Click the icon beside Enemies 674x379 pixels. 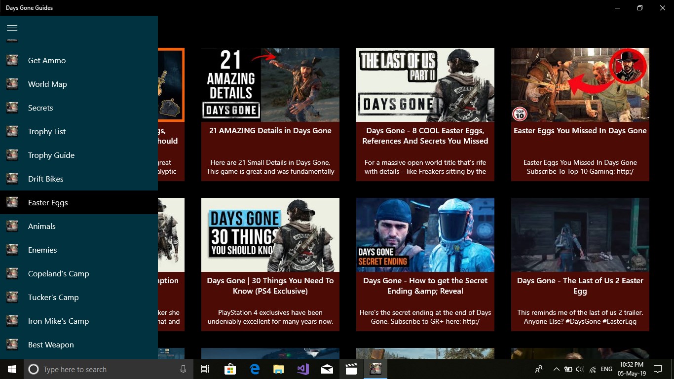tap(12, 250)
